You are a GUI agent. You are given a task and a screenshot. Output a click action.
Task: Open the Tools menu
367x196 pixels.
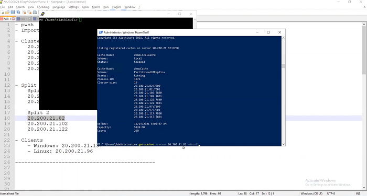pyautogui.click(x=85, y=7)
